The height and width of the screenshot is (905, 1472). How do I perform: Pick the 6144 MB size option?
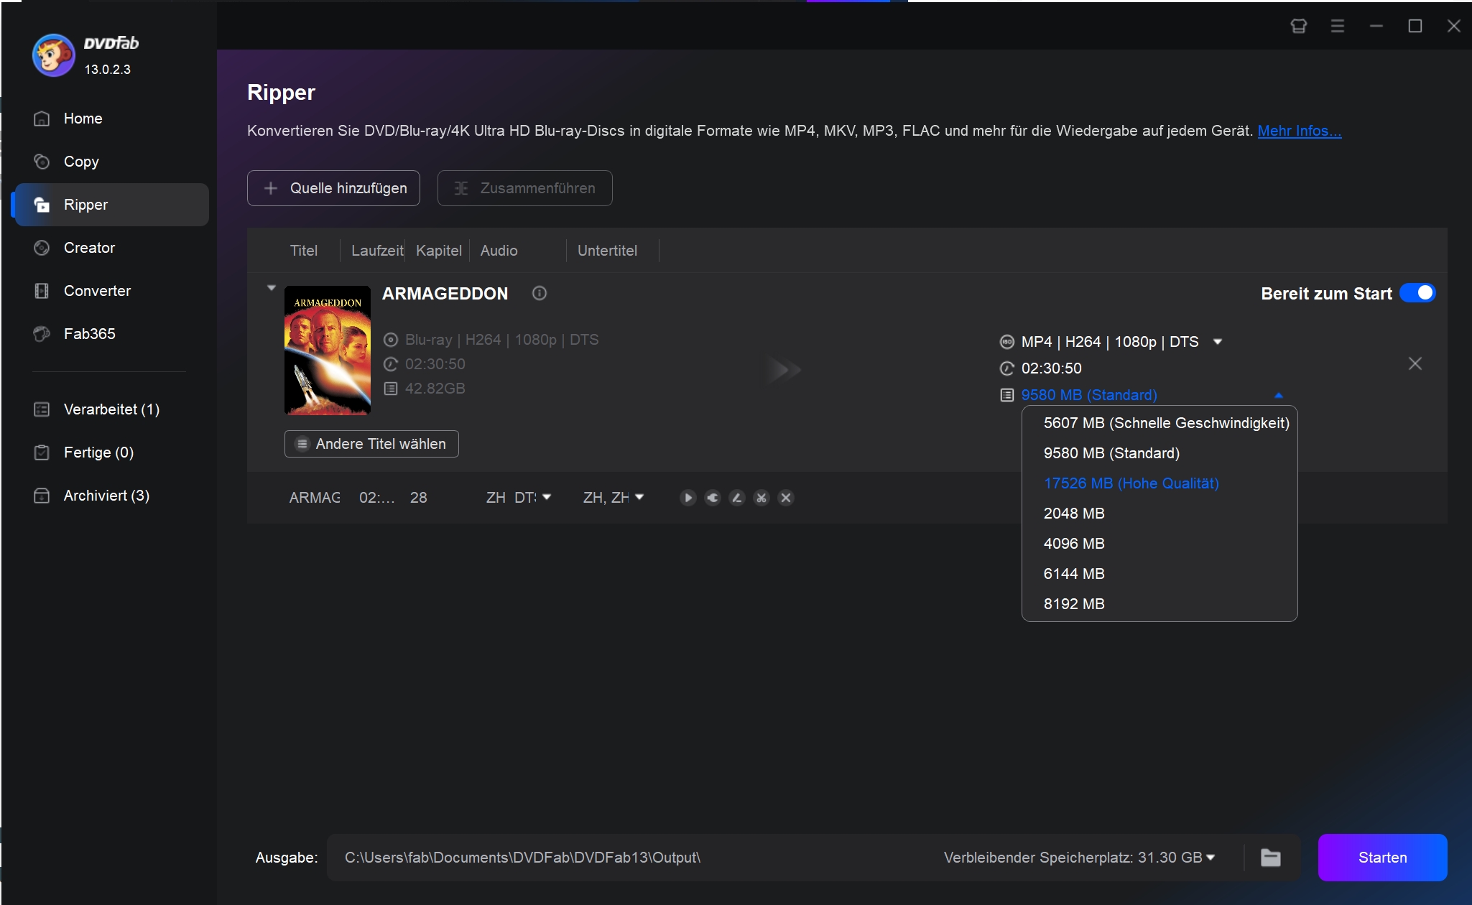[1159, 574]
